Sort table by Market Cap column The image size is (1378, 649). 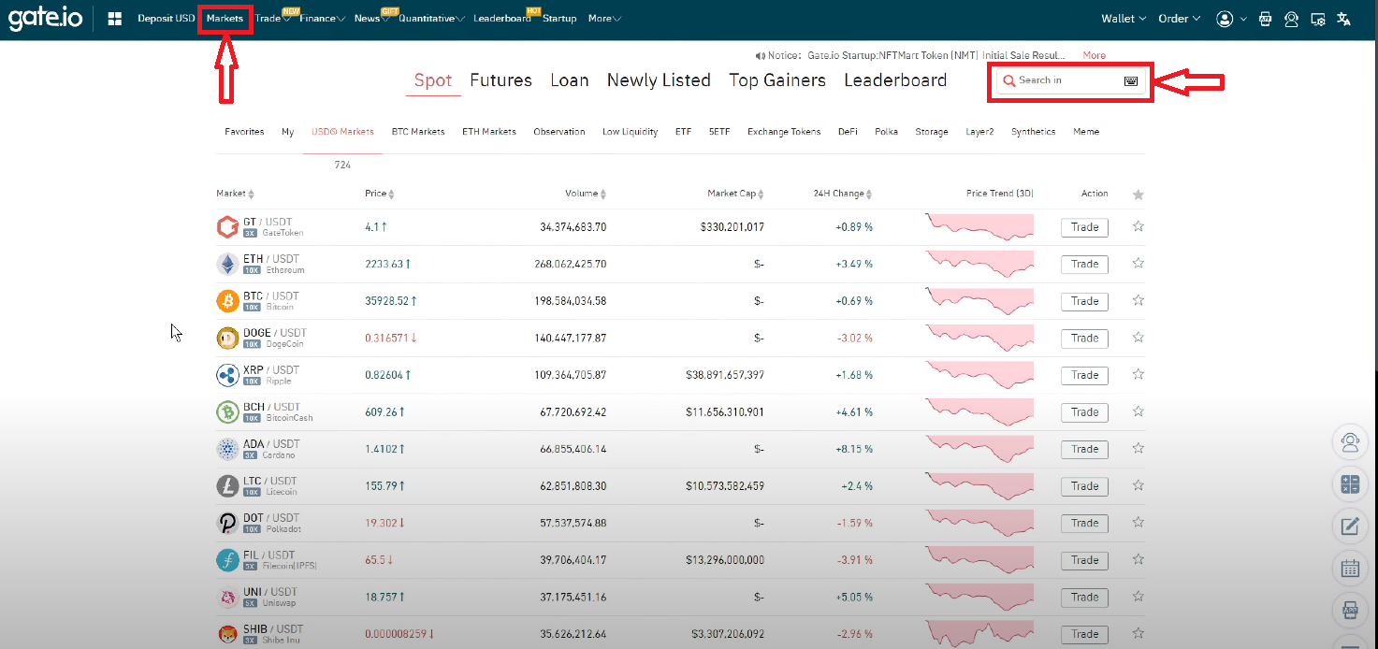point(735,194)
